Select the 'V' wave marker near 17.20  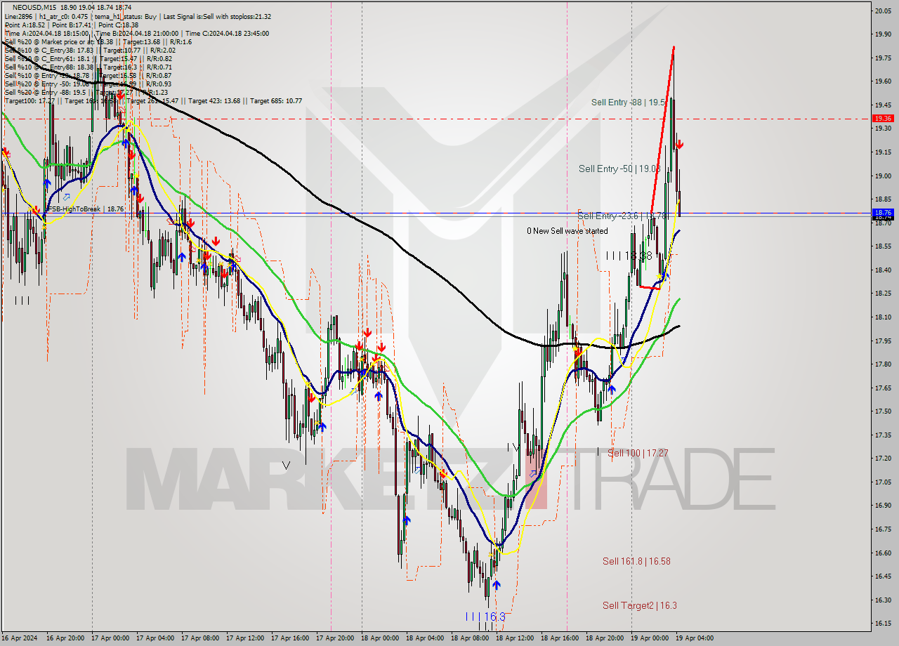pyautogui.click(x=286, y=465)
